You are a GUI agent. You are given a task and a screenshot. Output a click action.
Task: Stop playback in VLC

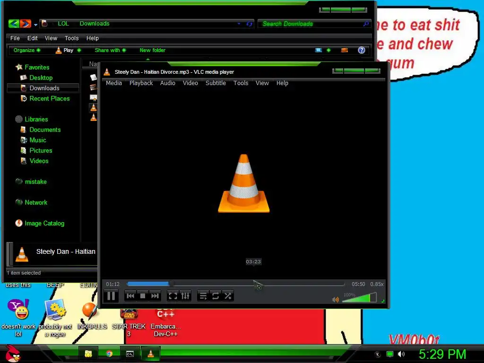point(143,296)
